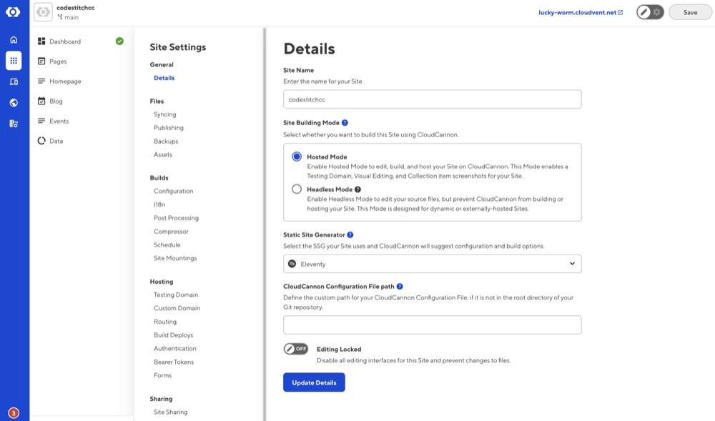Toggle Editing Locked on
This screenshot has width=715, height=421.
(x=295, y=350)
